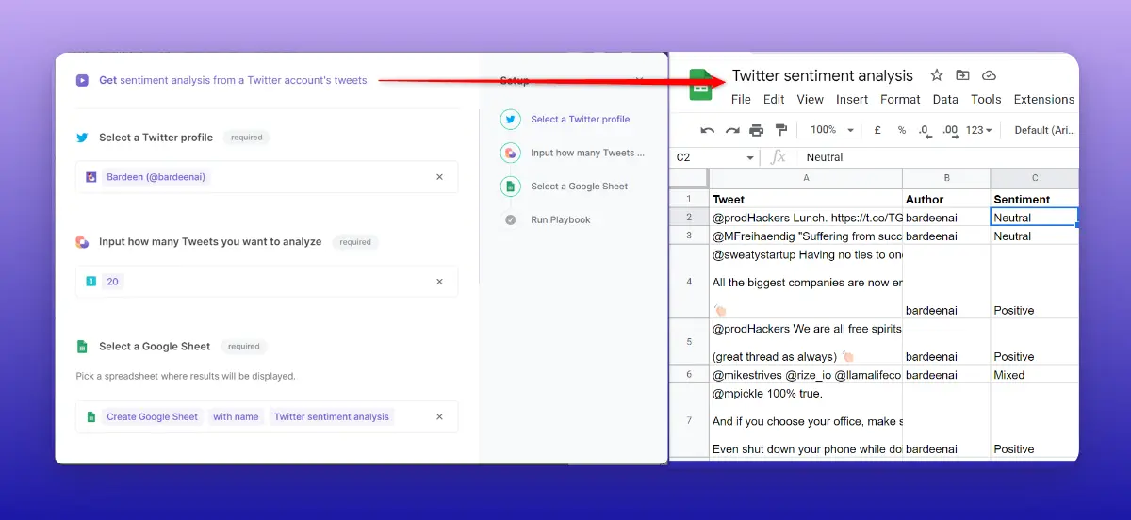Star the Twitter sentiment analysis spreadsheet
1131x520 pixels.
click(x=937, y=75)
